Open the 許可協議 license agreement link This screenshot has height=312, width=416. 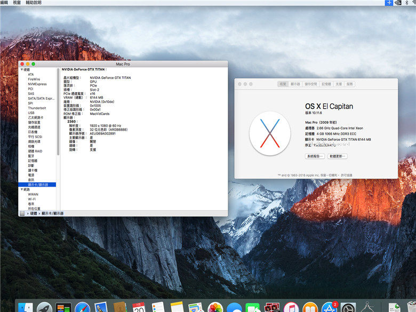pyautogui.click(x=347, y=175)
